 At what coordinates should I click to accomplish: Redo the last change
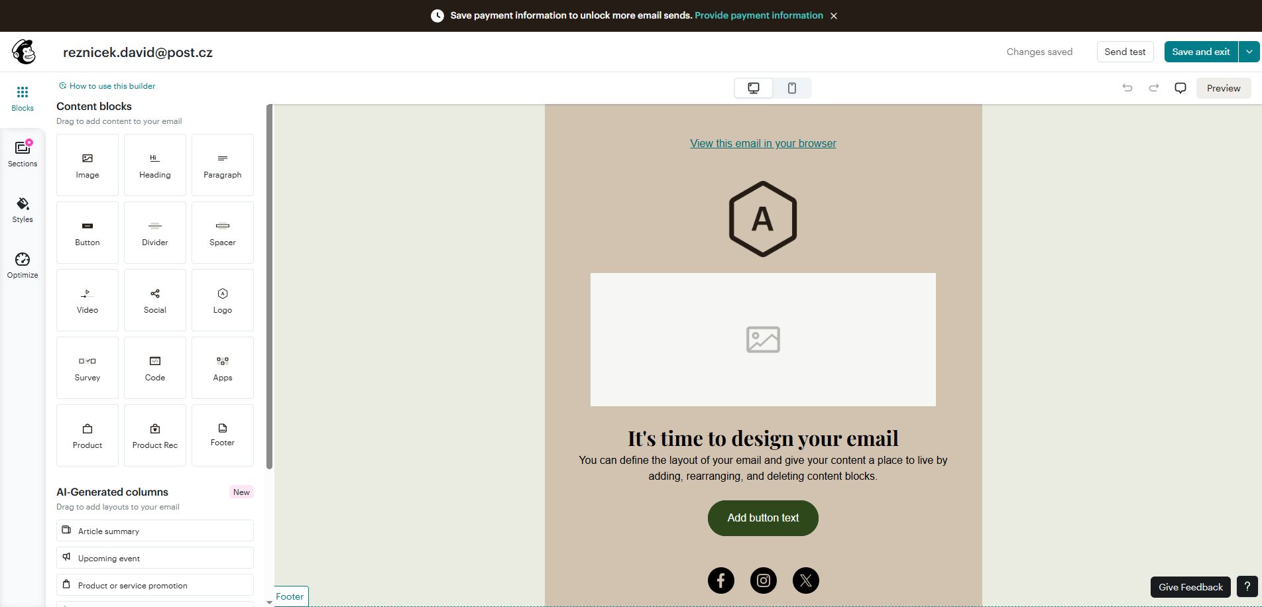(1154, 88)
